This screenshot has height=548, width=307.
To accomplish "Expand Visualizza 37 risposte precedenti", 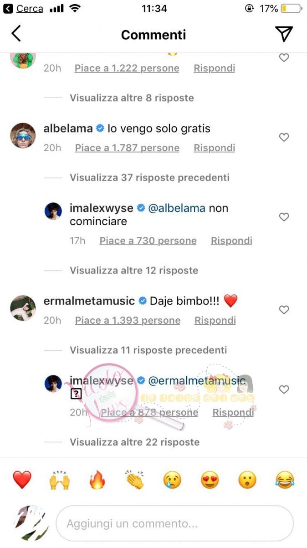I will 149,178.
